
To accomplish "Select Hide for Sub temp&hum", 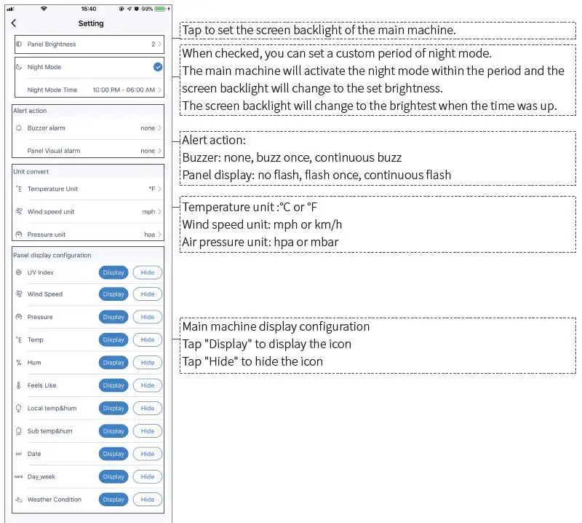I will [x=148, y=431].
